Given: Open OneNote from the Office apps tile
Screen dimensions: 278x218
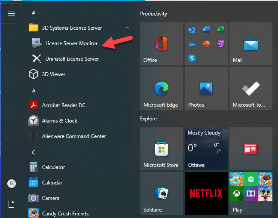Looking at the screenshot, I should coord(220,43).
